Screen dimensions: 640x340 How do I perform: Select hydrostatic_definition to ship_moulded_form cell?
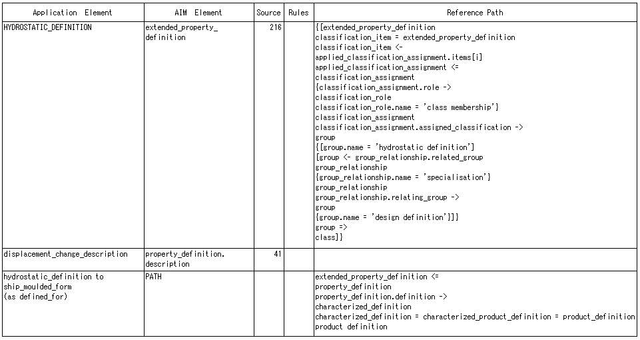coord(73,303)
